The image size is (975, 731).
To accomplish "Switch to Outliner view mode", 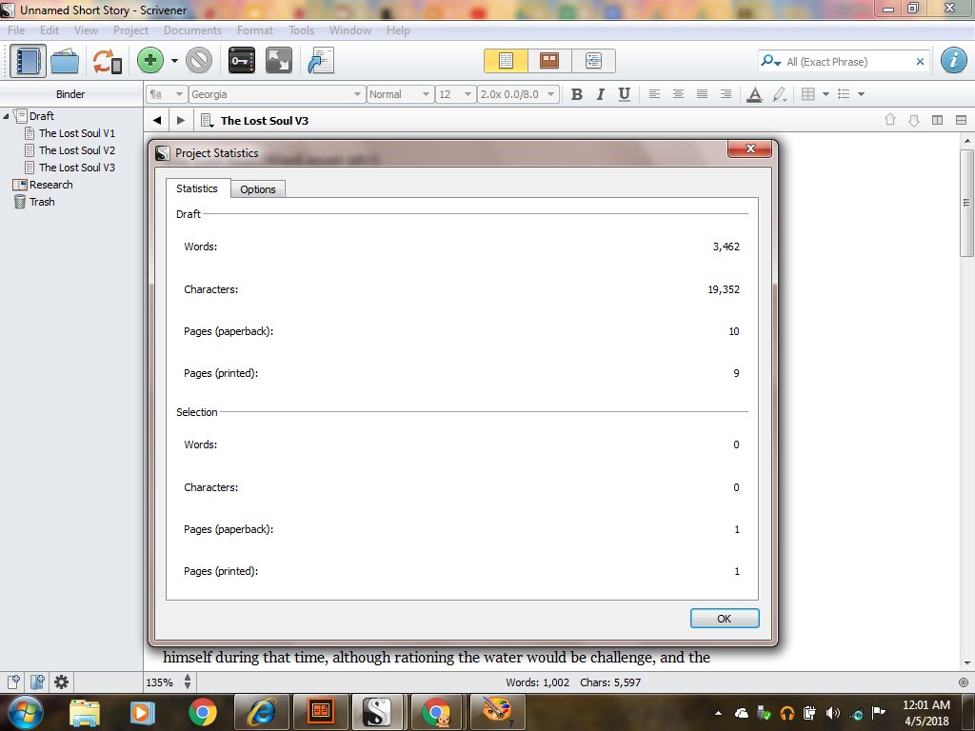I will click(593, 60).
